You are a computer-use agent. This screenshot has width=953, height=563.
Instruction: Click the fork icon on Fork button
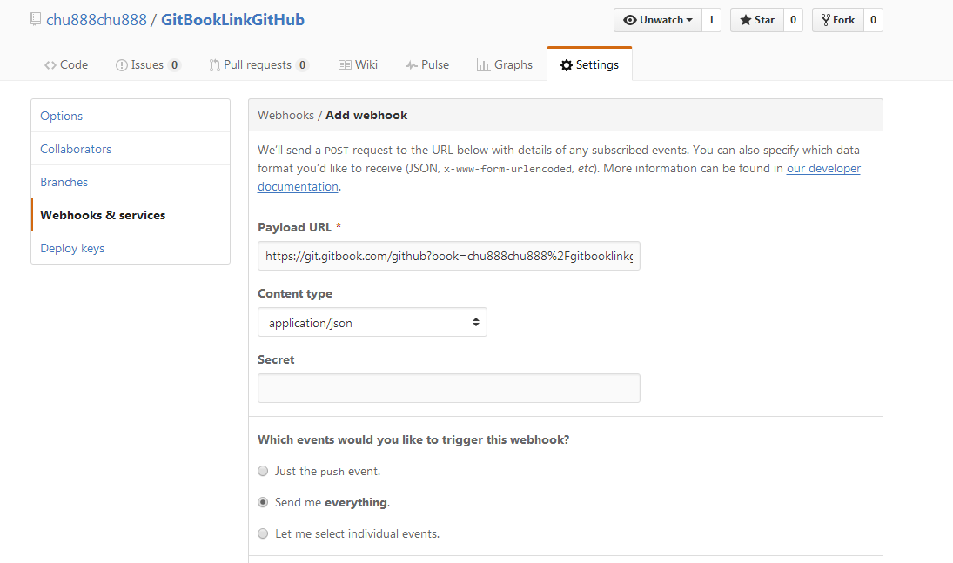pyautogui.click(x=825, y=20)
